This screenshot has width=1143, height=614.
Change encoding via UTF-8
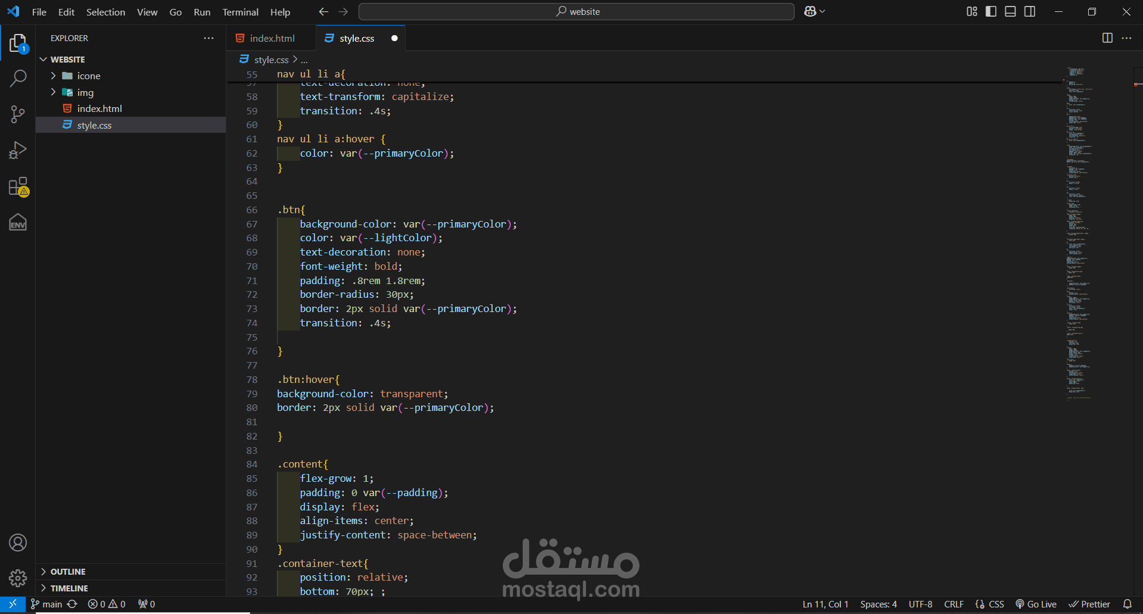[x=920, y=604]
